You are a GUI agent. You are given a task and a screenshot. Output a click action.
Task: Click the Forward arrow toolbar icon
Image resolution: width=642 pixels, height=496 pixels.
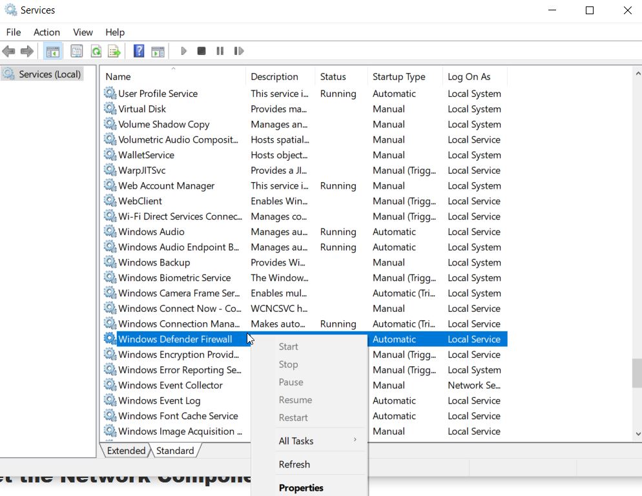(x=27, y=51)
